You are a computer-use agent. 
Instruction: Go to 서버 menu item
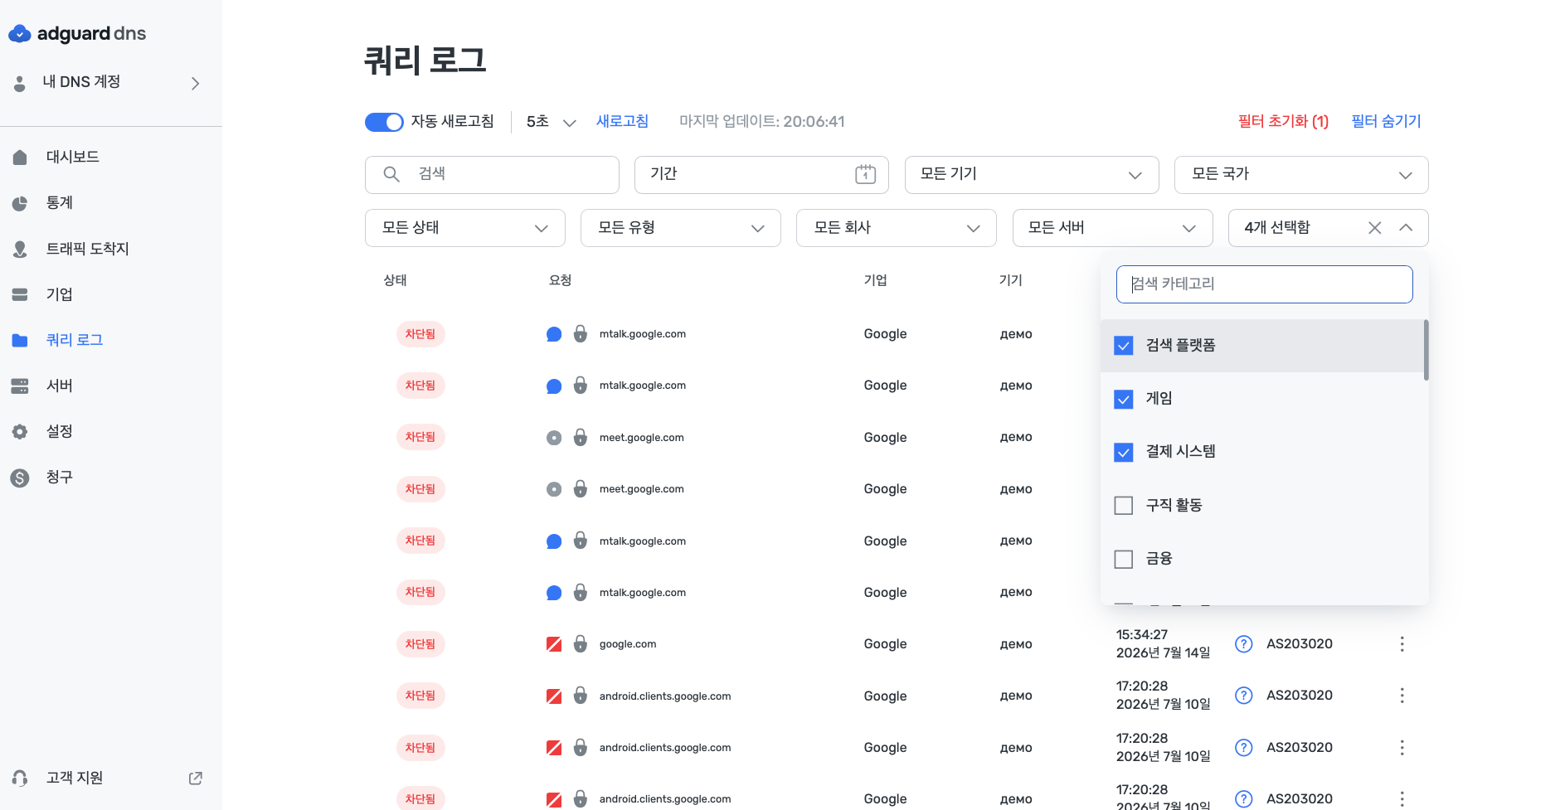tap(60, 386)
